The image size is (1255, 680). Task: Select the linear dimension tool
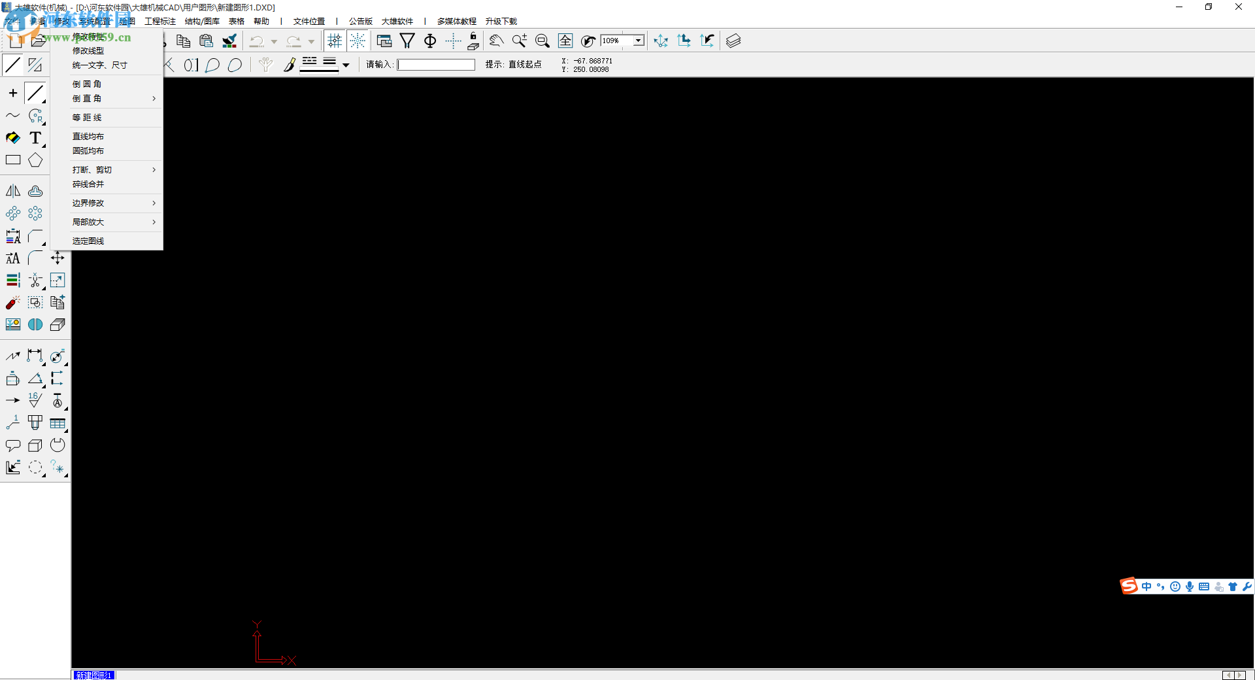tap(35, 356)
